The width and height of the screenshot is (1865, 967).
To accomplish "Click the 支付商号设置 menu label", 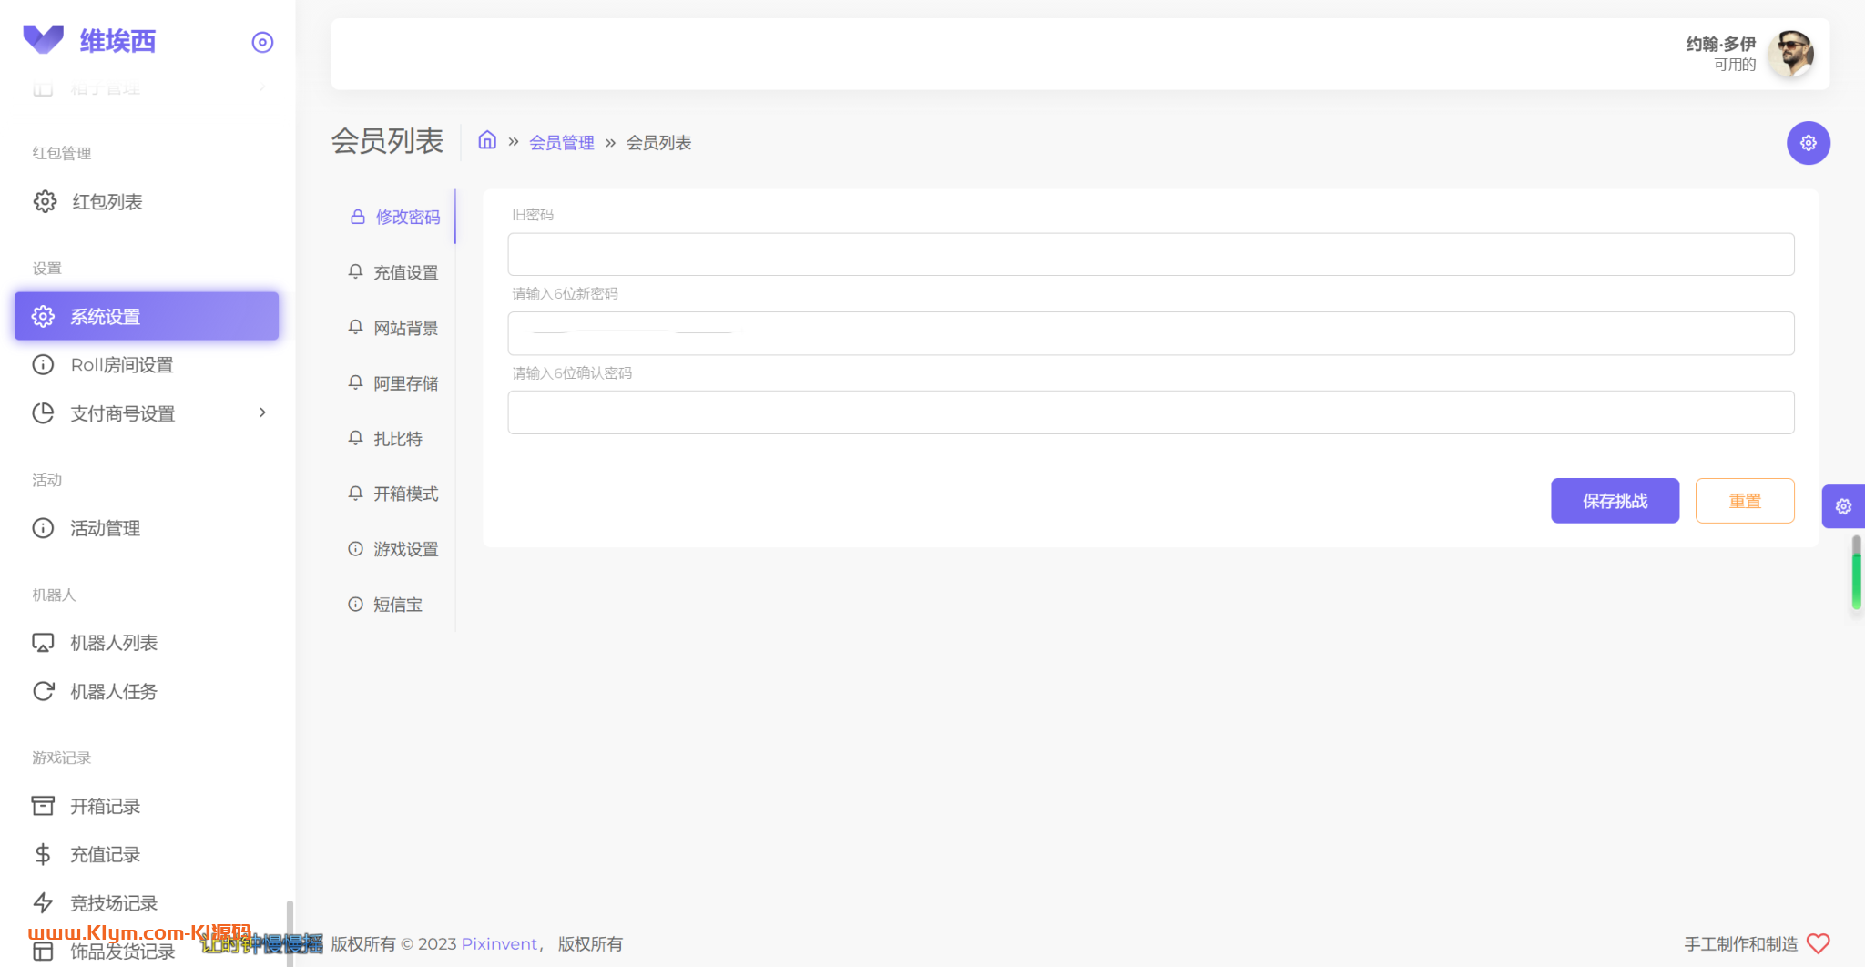I will (x=123, y=413).
